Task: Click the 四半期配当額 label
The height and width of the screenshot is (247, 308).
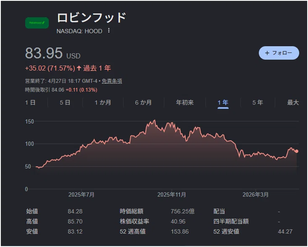Action: [231, 221]
